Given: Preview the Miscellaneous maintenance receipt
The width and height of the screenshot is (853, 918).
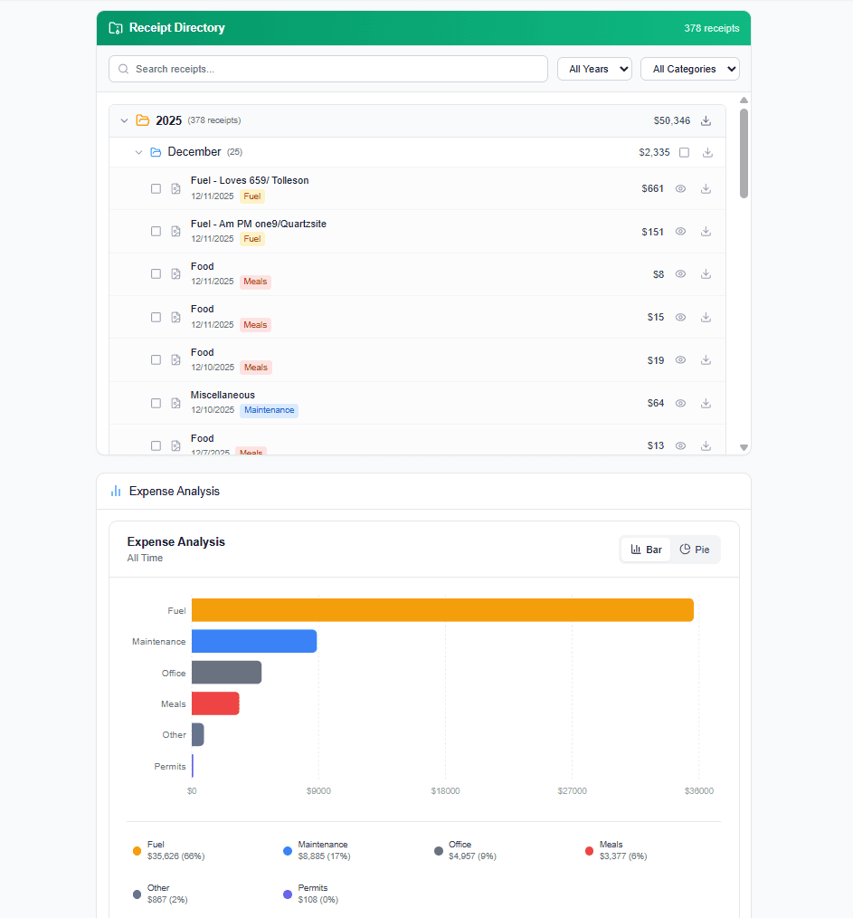Looking at the screenshot, I should tap(680, 403).
